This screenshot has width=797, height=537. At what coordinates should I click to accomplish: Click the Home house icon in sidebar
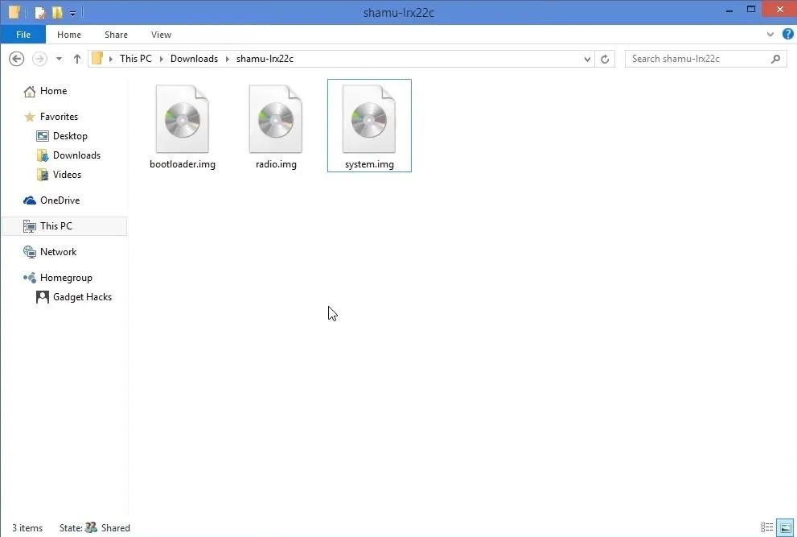pos(30,91)
